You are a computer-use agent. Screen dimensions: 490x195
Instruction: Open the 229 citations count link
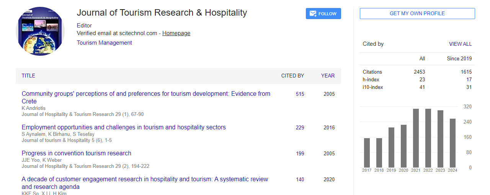point(300,127)
